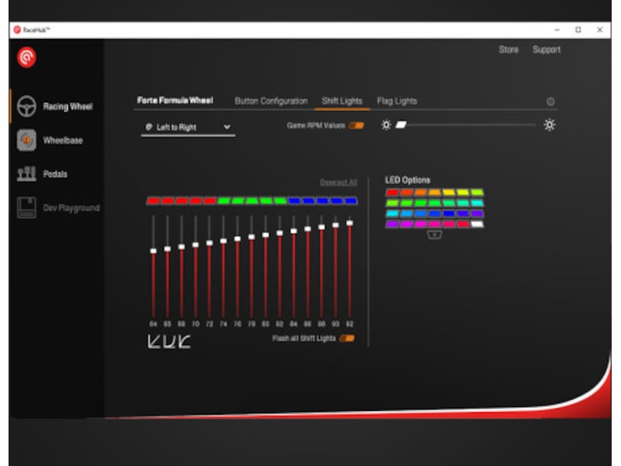Pick the last purple swatch in LED Options third row
The image size is (621, 466).
coord(477,214)
